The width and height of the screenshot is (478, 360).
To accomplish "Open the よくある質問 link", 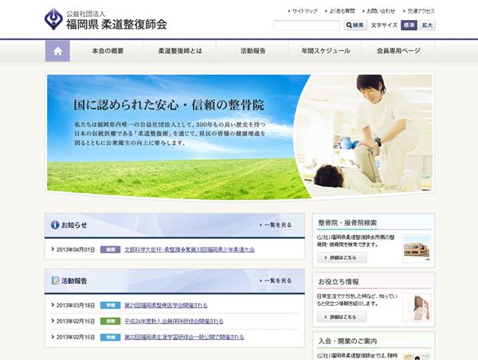I will coord(340,11).
